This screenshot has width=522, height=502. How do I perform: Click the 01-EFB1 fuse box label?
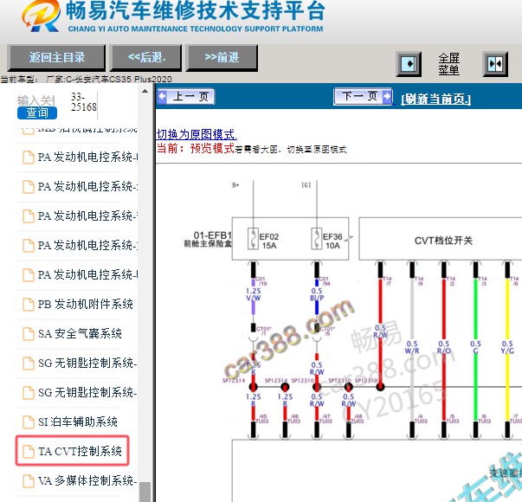[208, 240]
